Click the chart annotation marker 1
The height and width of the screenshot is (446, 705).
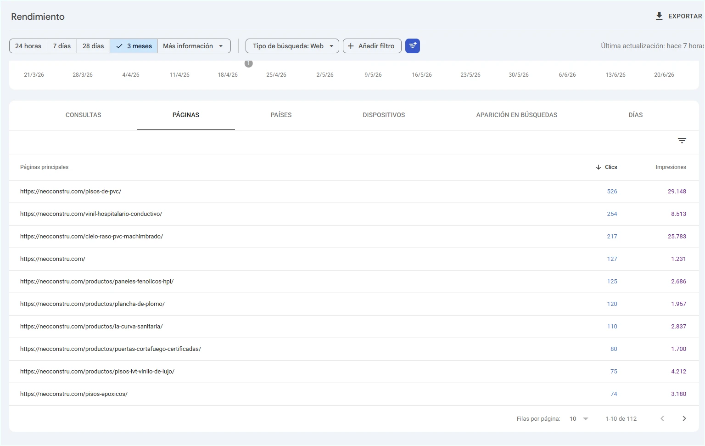tap(249, 63)
